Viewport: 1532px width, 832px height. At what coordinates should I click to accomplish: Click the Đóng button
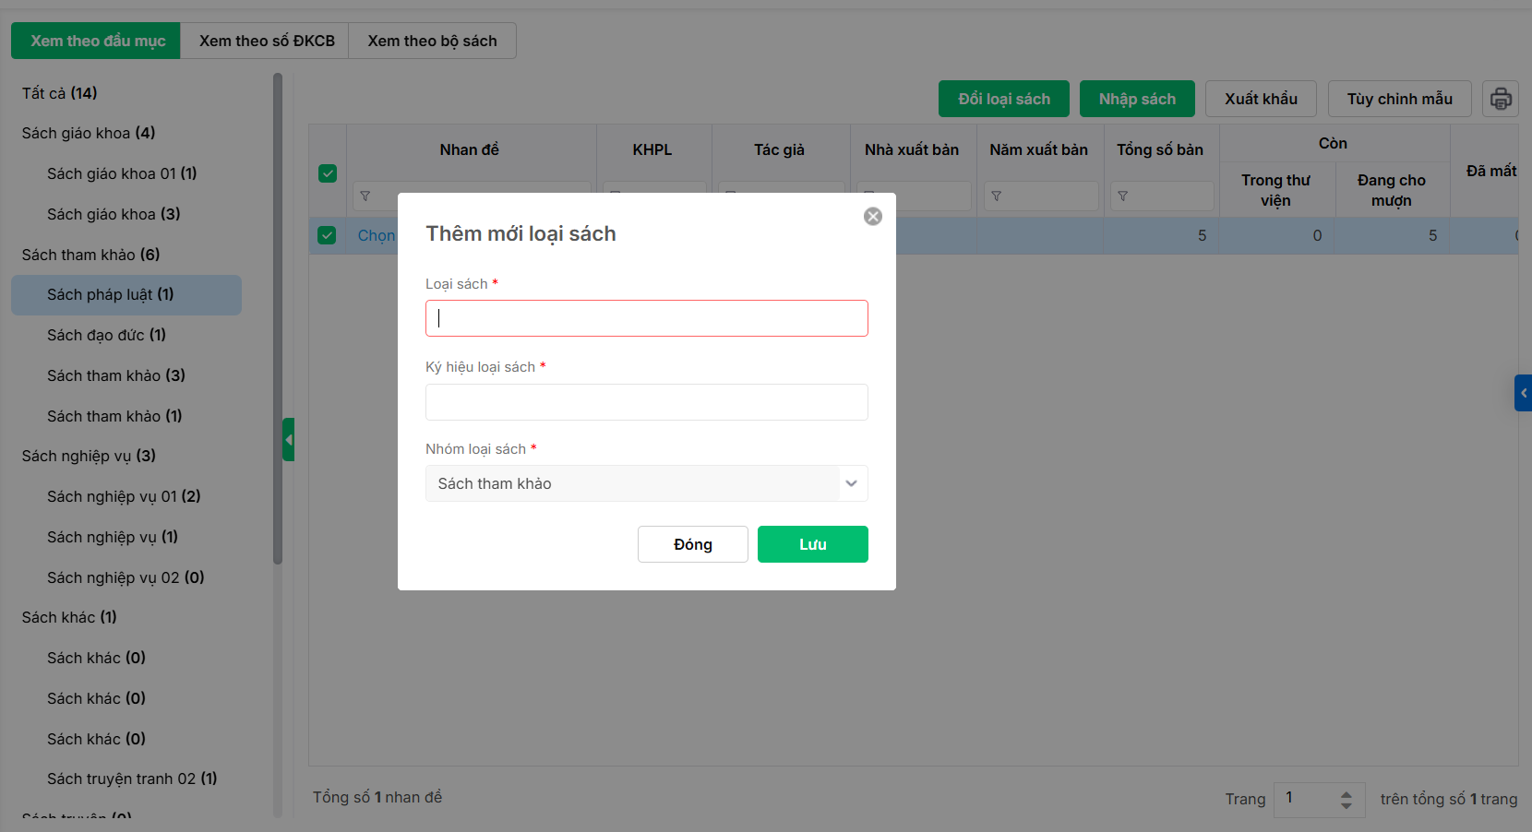692,544
